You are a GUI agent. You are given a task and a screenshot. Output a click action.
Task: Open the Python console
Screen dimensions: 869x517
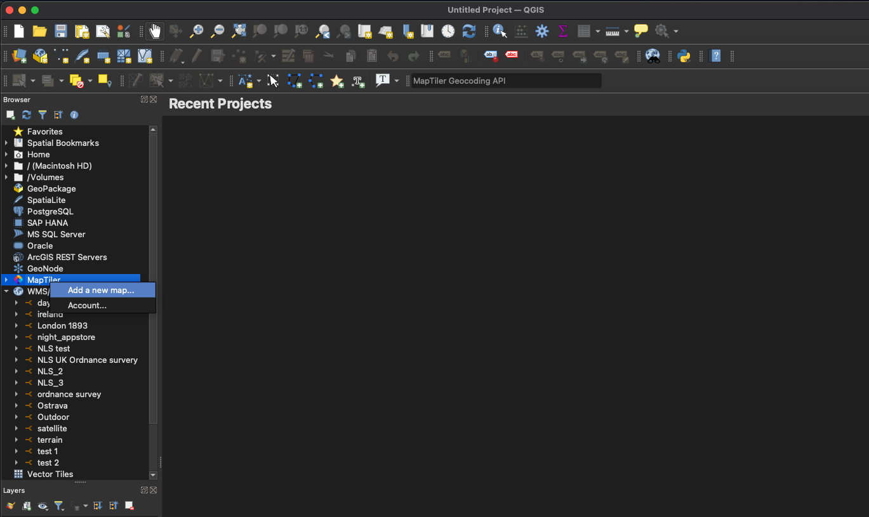pos(684,56)
